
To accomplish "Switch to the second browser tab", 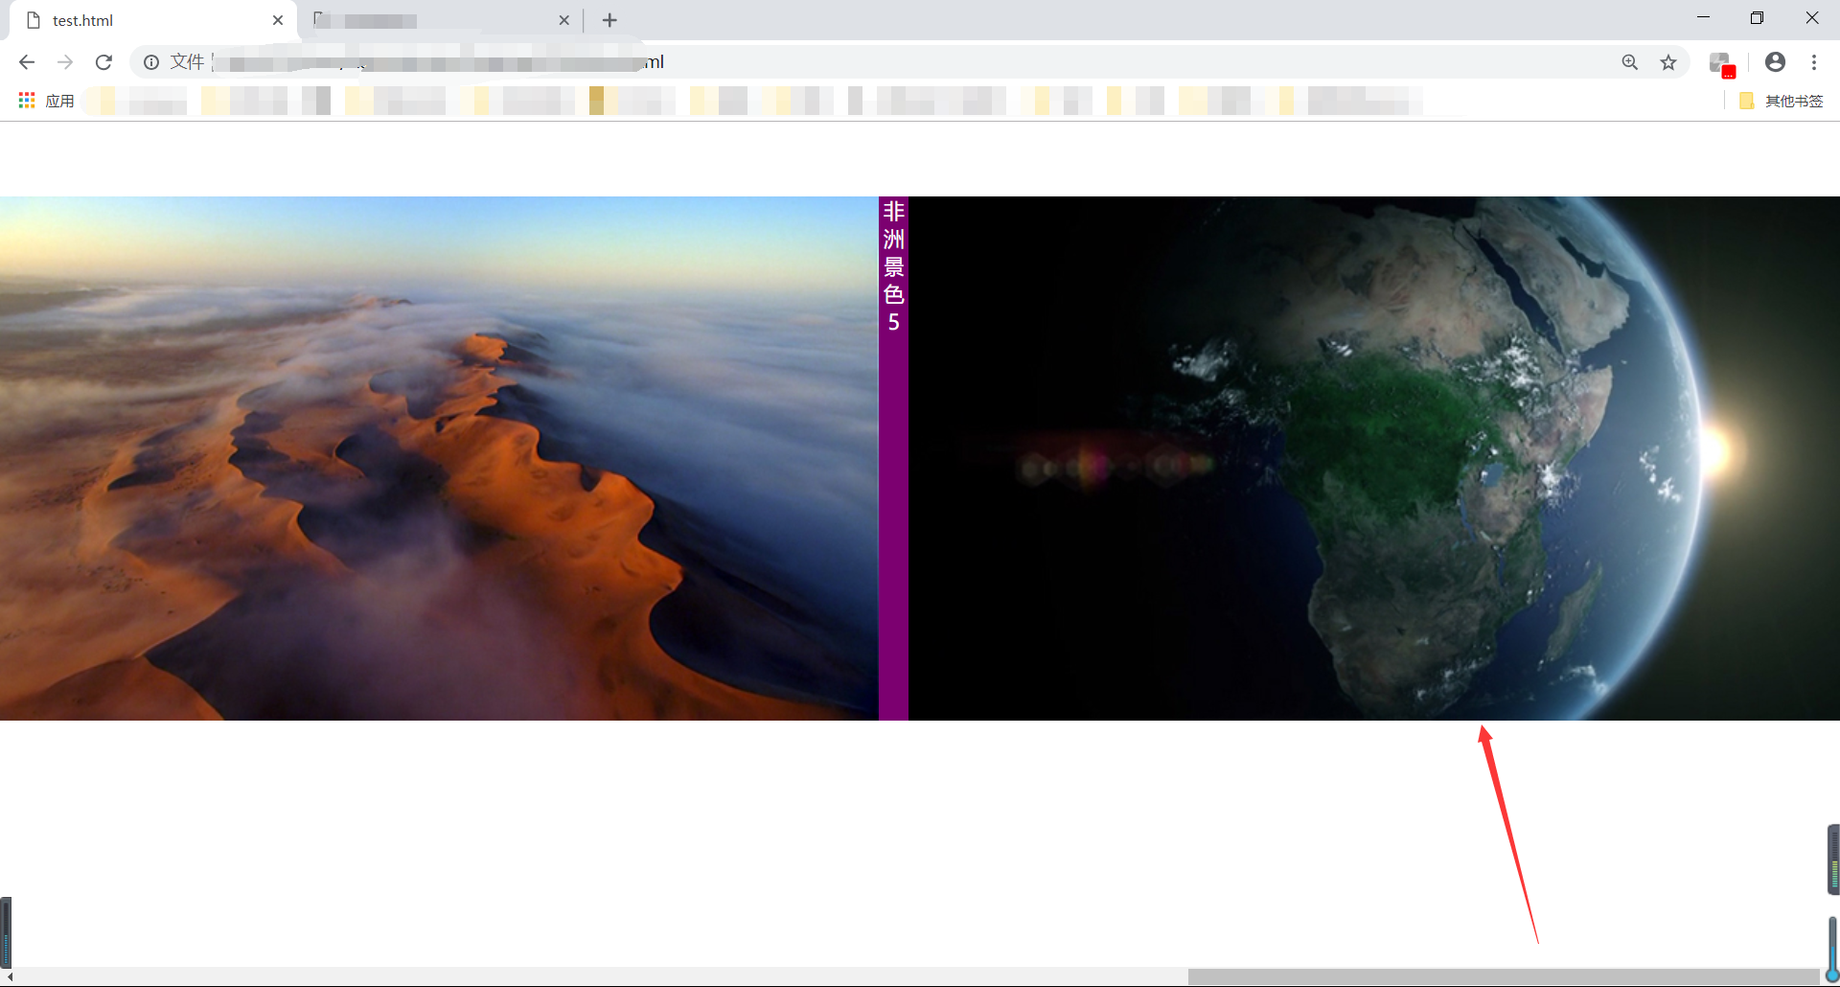I will (441, 20).
